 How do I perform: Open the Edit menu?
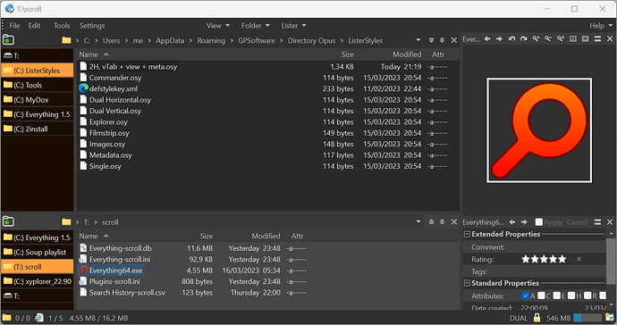pyautogui.click(x=34, y=26)
